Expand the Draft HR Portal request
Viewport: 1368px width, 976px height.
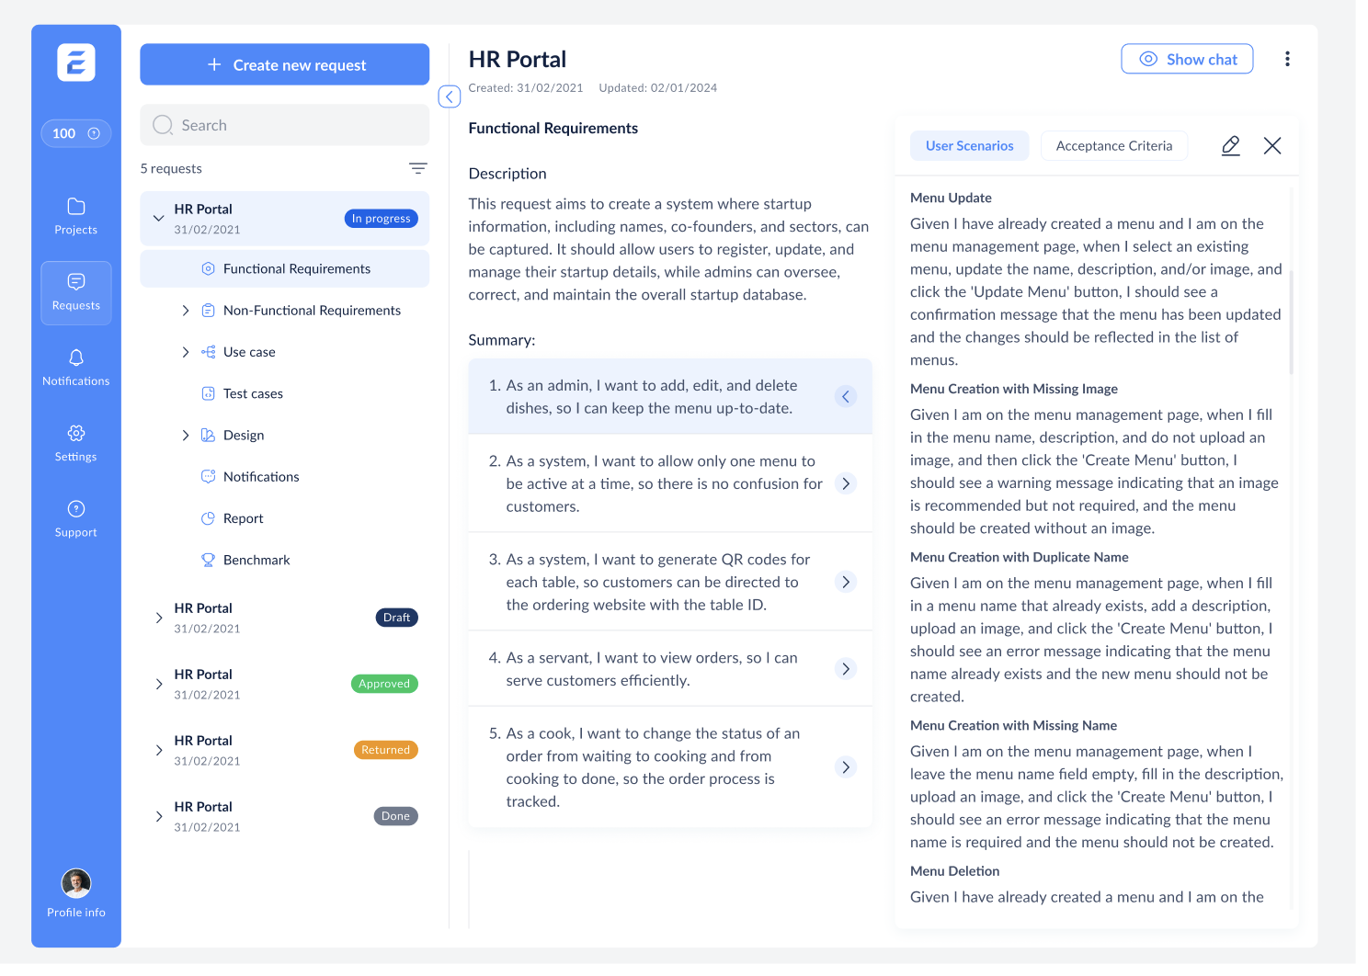(159, 618)
